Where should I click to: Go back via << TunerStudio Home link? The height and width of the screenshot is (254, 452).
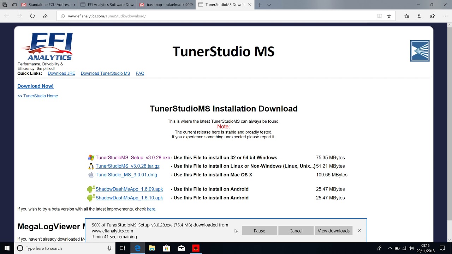point(37,96)
